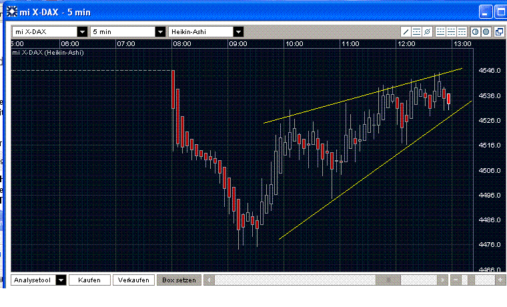This screenshot has width=507, height=307.
Task: Open the mi X-DAX instrument dropdown arrow
Action: [x=82, y=32]
